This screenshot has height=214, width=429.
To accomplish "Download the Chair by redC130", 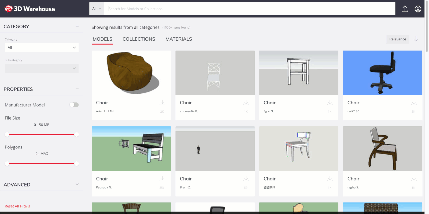I will coord(414,103).
